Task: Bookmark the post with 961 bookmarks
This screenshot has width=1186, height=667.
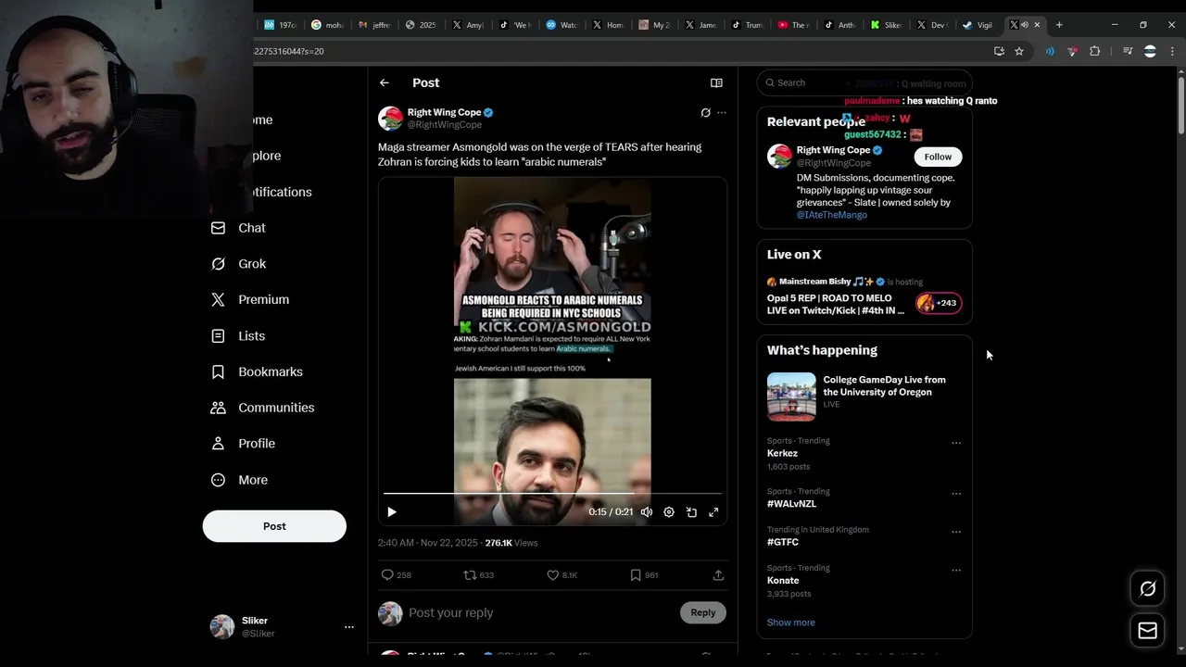Action: [x=644, y=575]
